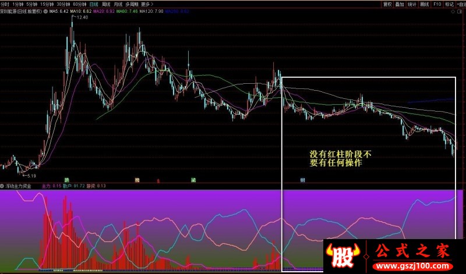
Task: Click the 股 bull logo icon
Action: pyautogui.click(x=343, y=255)
